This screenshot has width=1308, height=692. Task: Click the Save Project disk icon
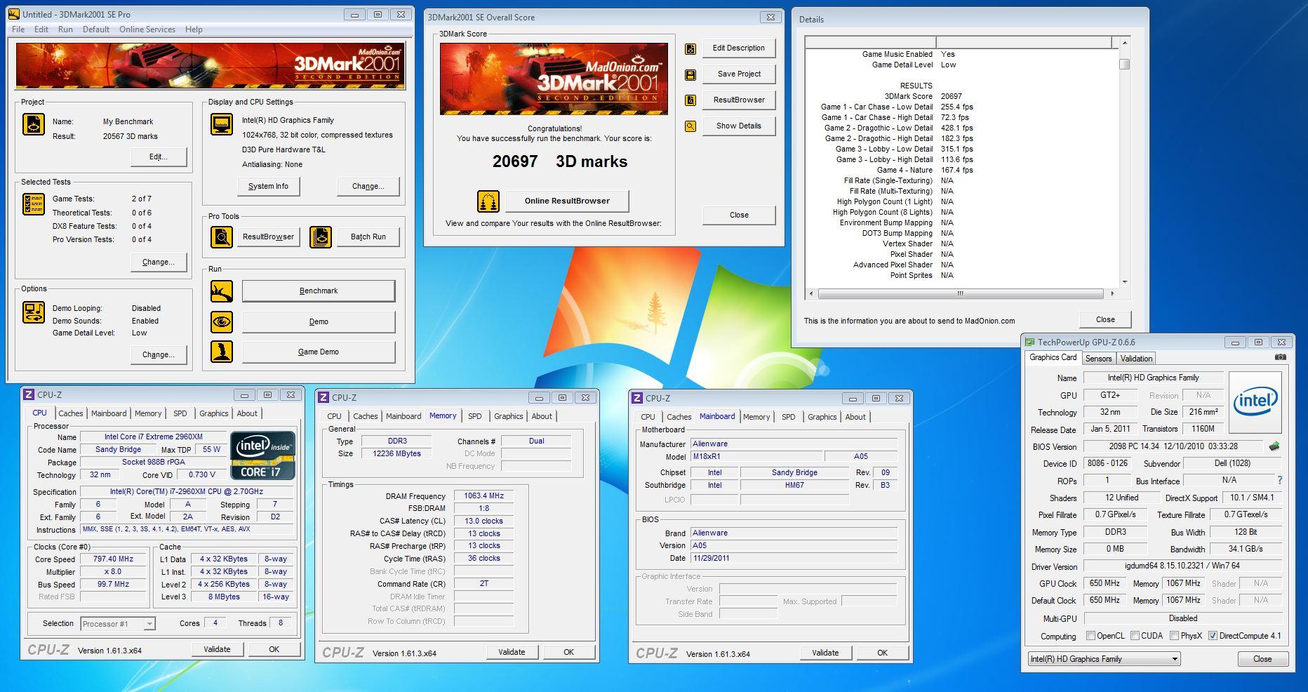pos(690,74)
